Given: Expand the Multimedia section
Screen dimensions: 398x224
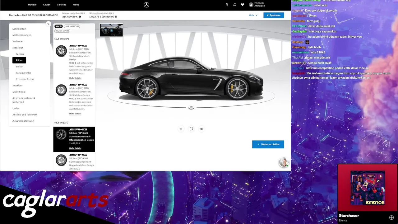Looking at the screenshot, I should click(19, 92).
